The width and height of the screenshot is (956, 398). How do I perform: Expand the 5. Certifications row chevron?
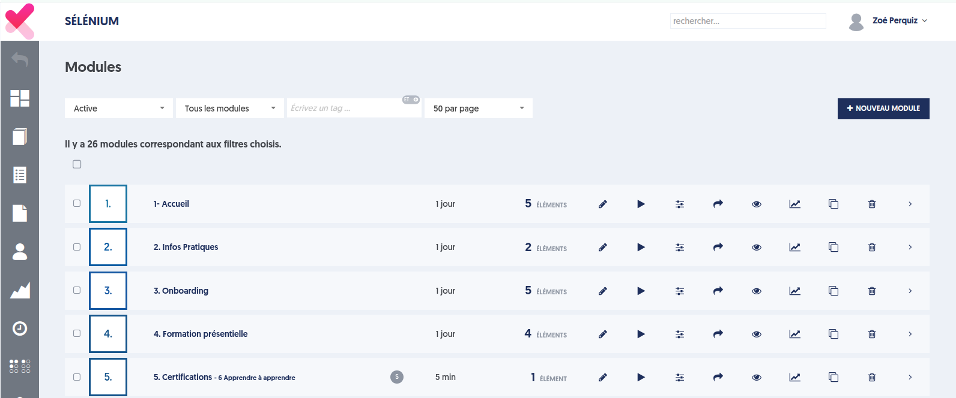[x=910, y=377]
